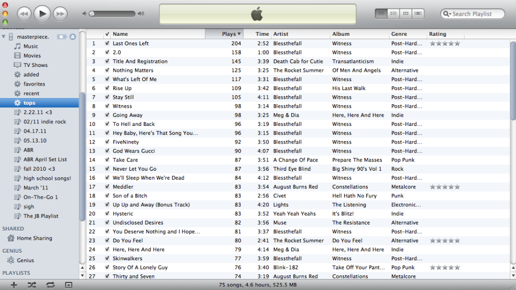Uncheck the song Going Away
Viewport: 516px width, 290px height.
(x=107, y=115)
